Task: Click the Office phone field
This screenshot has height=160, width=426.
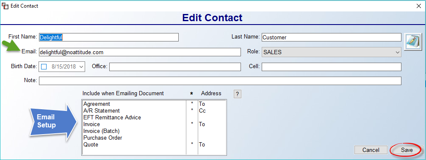Action: pyautogui.click(x=175, y=66)
